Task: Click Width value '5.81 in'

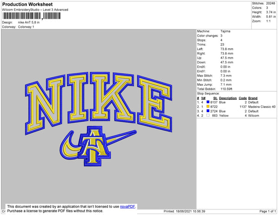Action: click(271, 17)
